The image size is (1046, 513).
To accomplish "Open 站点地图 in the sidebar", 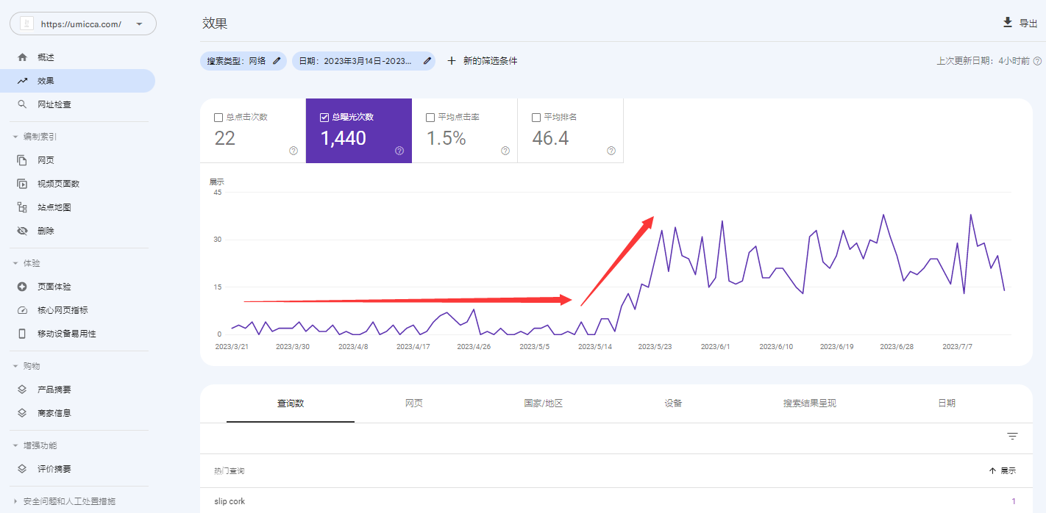I will [54, 207].
